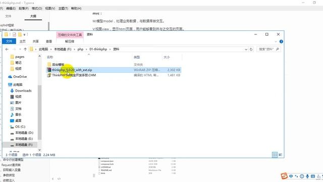Screen dimensions: 323x182
Task: Click the CHM help file icon
Action: (49, 75)
